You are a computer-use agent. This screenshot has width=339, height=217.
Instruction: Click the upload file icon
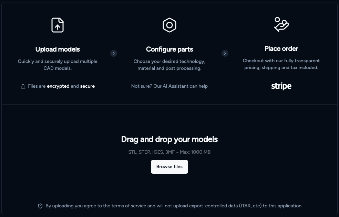(58, 25)
